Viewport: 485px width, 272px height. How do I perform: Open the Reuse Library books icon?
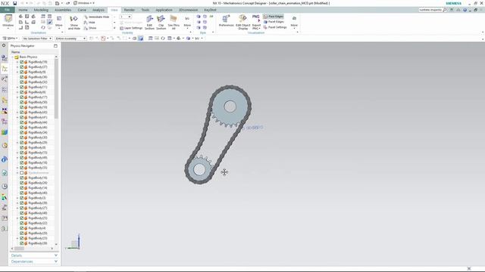tap(5, 132)
